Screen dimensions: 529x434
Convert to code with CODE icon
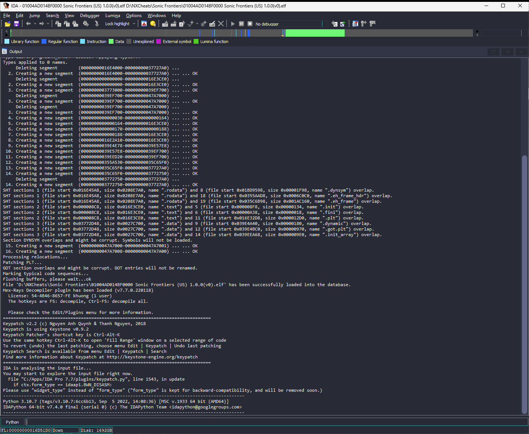click(x=165, y=24)
